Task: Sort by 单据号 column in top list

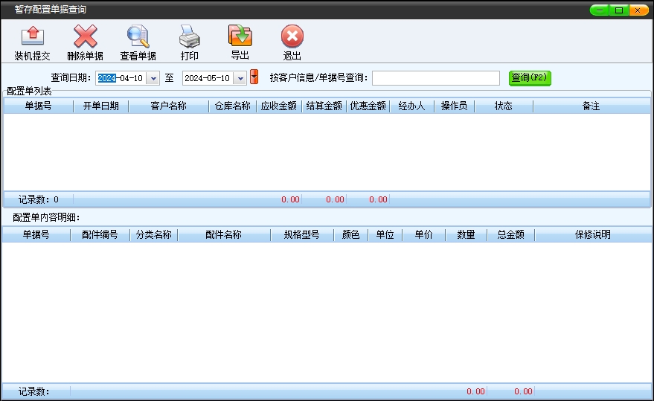Action: coord(38,106)
